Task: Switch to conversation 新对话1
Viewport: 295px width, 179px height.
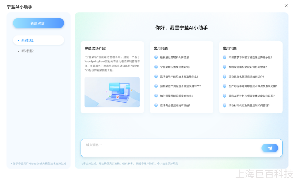Action: pos(38,40)
